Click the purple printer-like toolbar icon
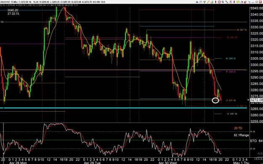The height and width of the screenshot is (164, 263). pos(201,2)
